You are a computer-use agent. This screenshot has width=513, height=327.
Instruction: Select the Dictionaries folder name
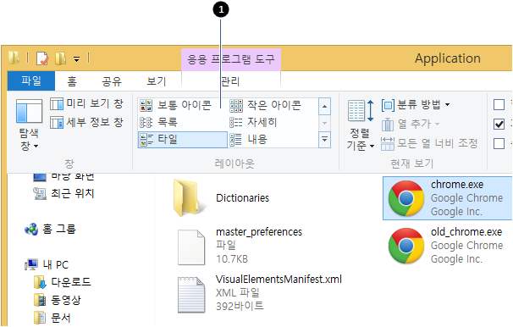click(x=242, y=198)
